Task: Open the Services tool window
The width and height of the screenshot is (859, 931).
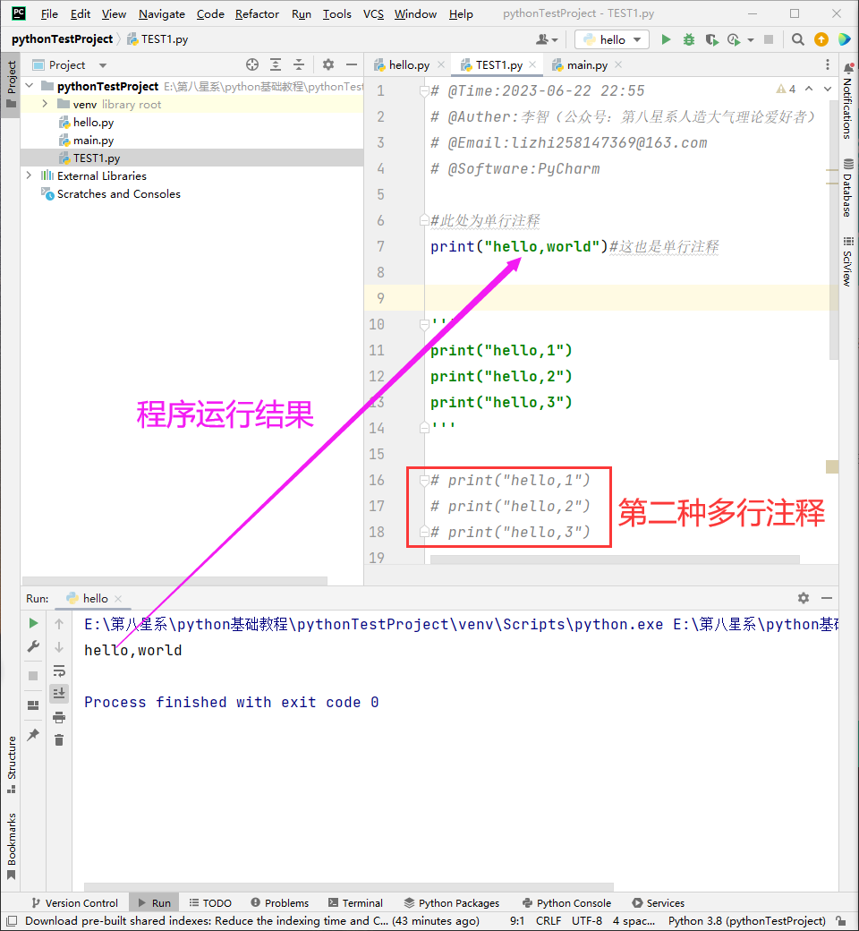Action: [x=659, y=903]
